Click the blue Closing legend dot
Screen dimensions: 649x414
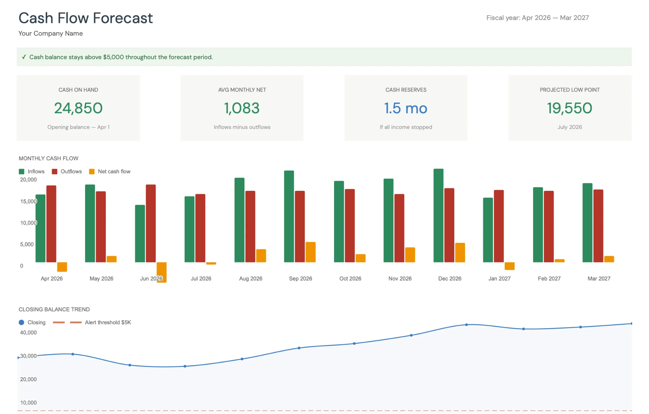pyautogui.click(x=21, y=322)
